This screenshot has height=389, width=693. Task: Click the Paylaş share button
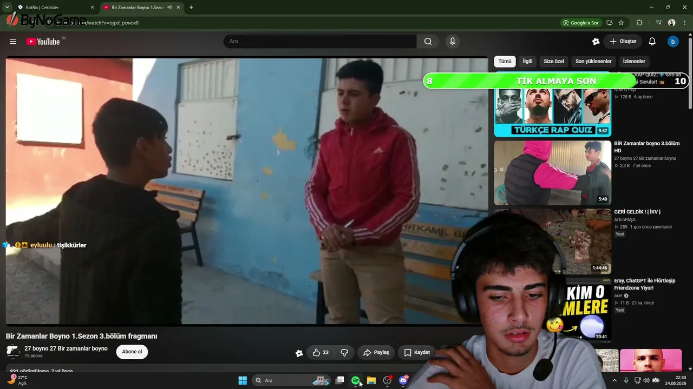pos(376,353)
